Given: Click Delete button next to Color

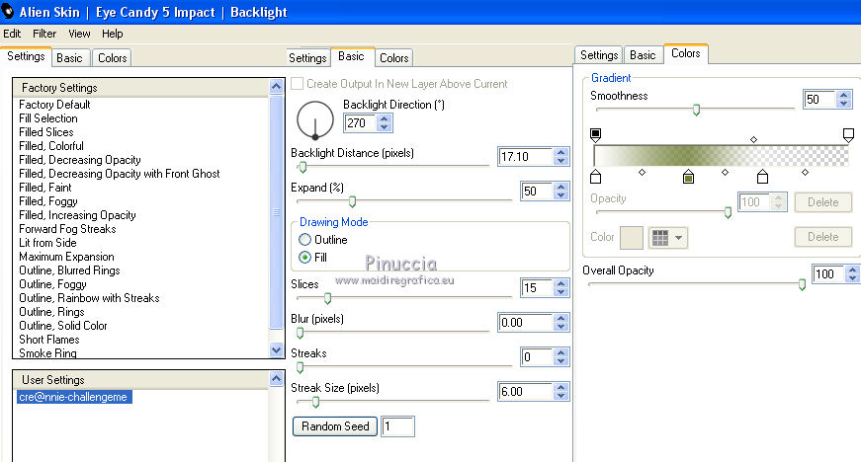Looking at the screenshot, I should (823, 237).
